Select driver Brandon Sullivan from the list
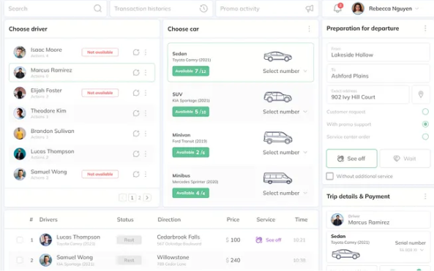The image size is (434, 271). click(82, 134)
